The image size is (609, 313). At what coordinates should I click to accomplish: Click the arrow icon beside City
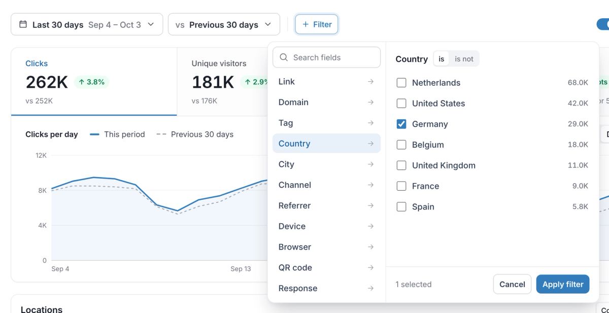click(371, 164)
